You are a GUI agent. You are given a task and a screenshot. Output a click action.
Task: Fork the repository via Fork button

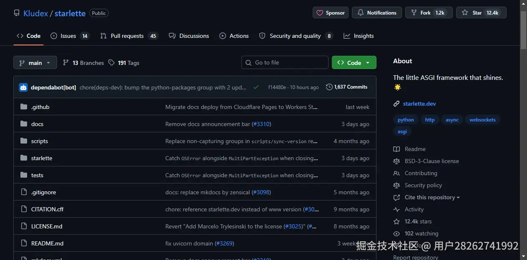429,13
